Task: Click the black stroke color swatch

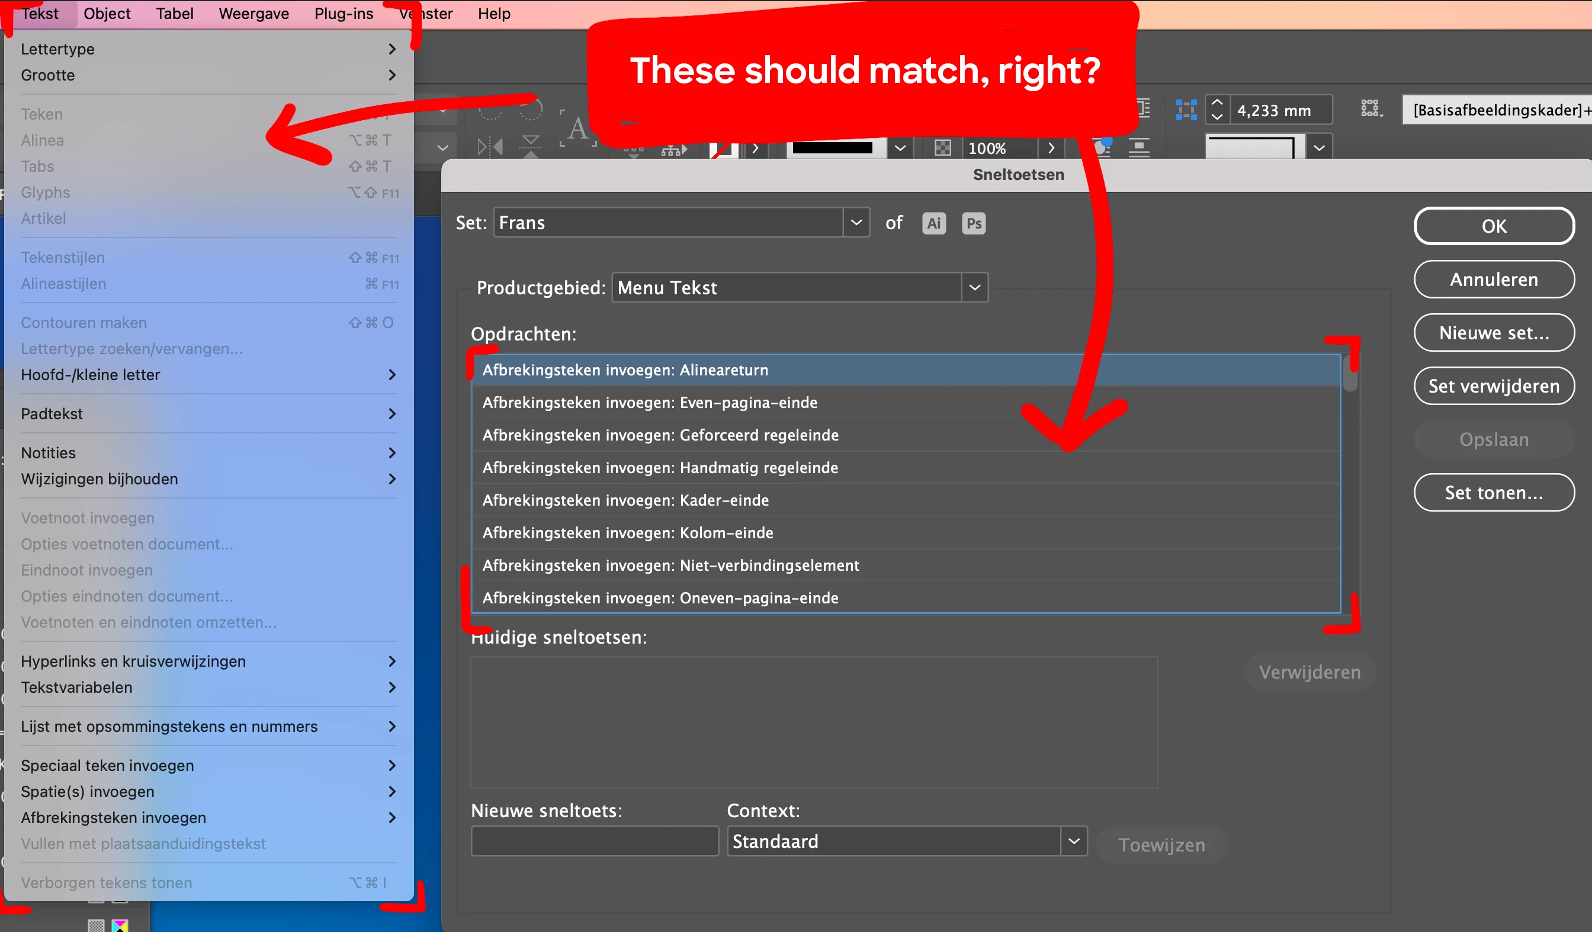Action: pos(832,148)
